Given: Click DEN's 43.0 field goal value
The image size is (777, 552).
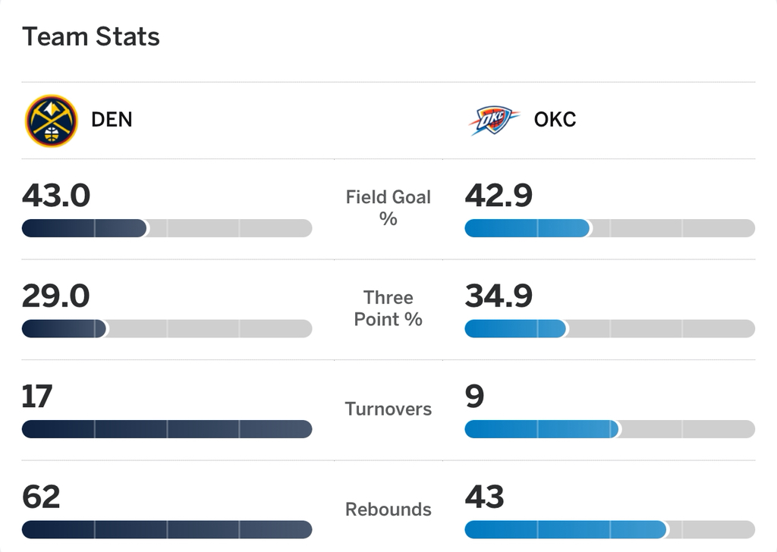Looking at the screenshot, I should pyautogui.click(x=56, y=196).
